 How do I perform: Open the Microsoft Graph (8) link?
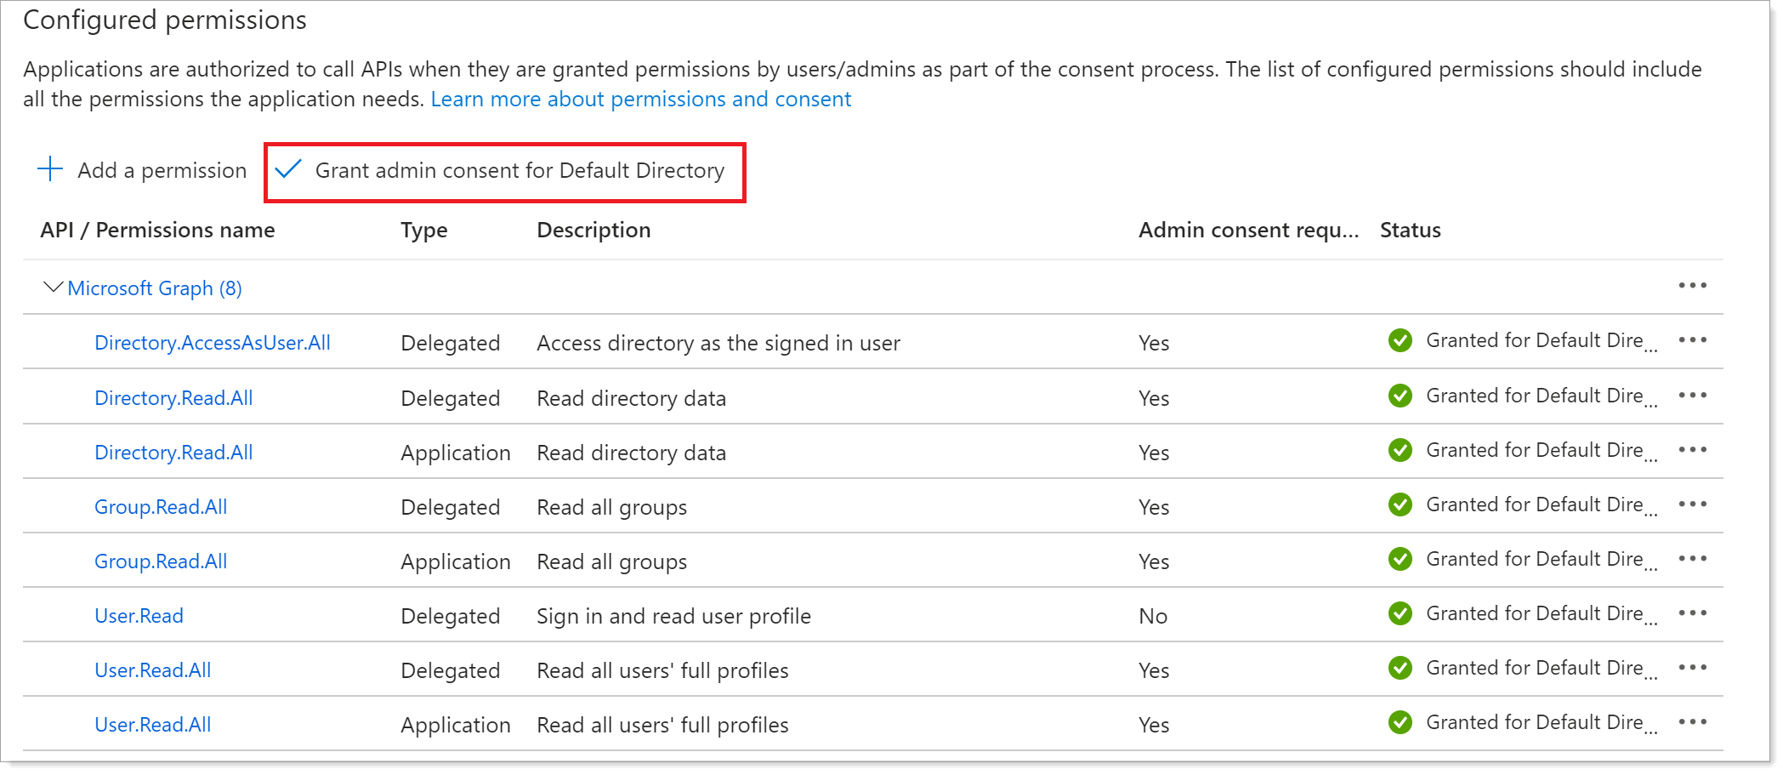[155, 288]
